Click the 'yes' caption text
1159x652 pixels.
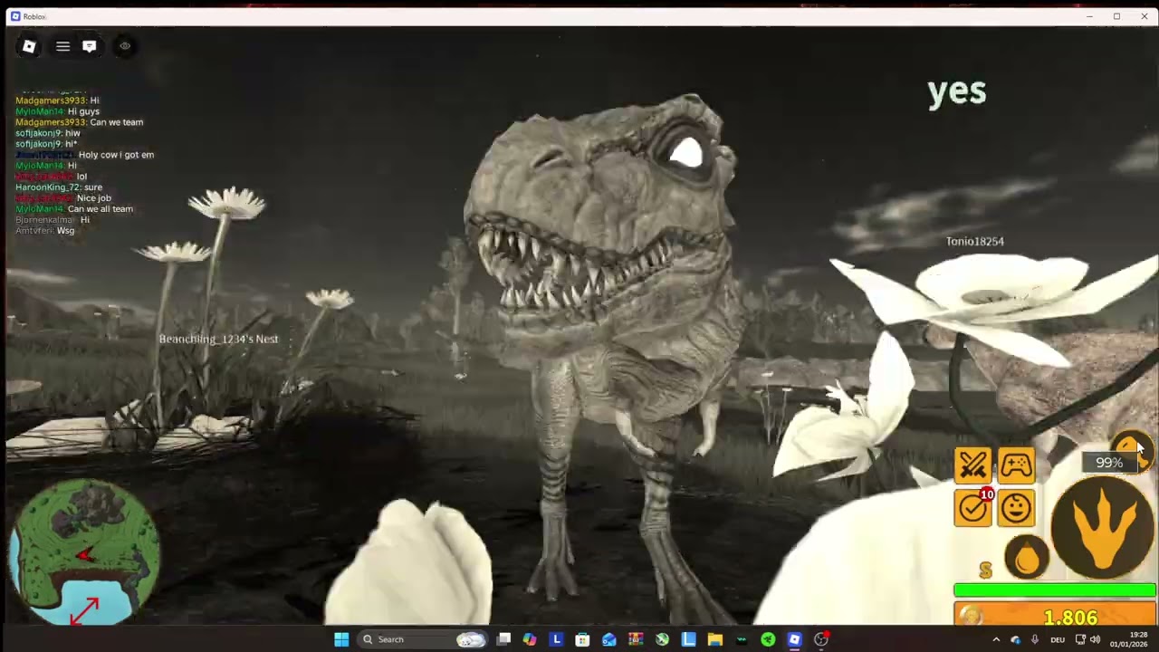click(x=956, y=91)
